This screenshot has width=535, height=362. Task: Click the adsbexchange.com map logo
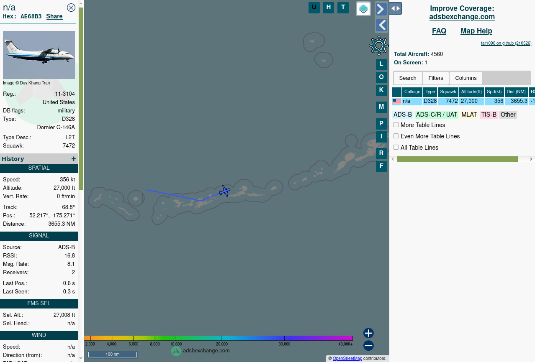[201, 351]
